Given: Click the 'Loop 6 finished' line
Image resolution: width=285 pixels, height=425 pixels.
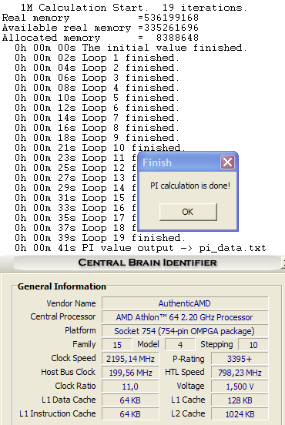Looking at the screenshot, I should [97, 108].
